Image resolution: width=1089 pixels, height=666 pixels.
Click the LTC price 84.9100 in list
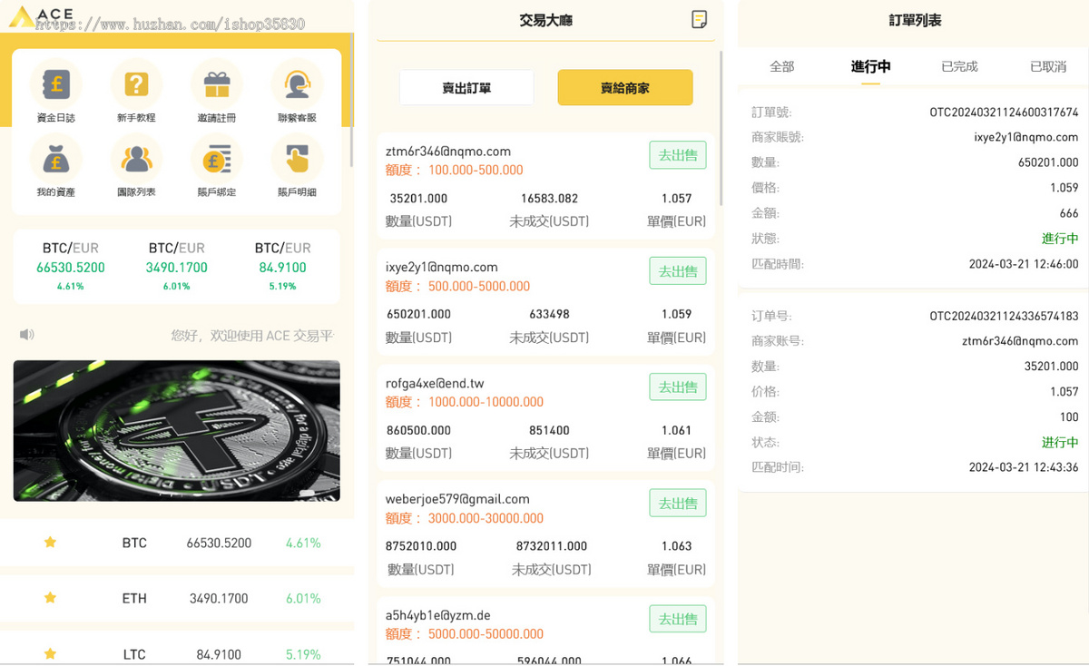click(219, 654)
